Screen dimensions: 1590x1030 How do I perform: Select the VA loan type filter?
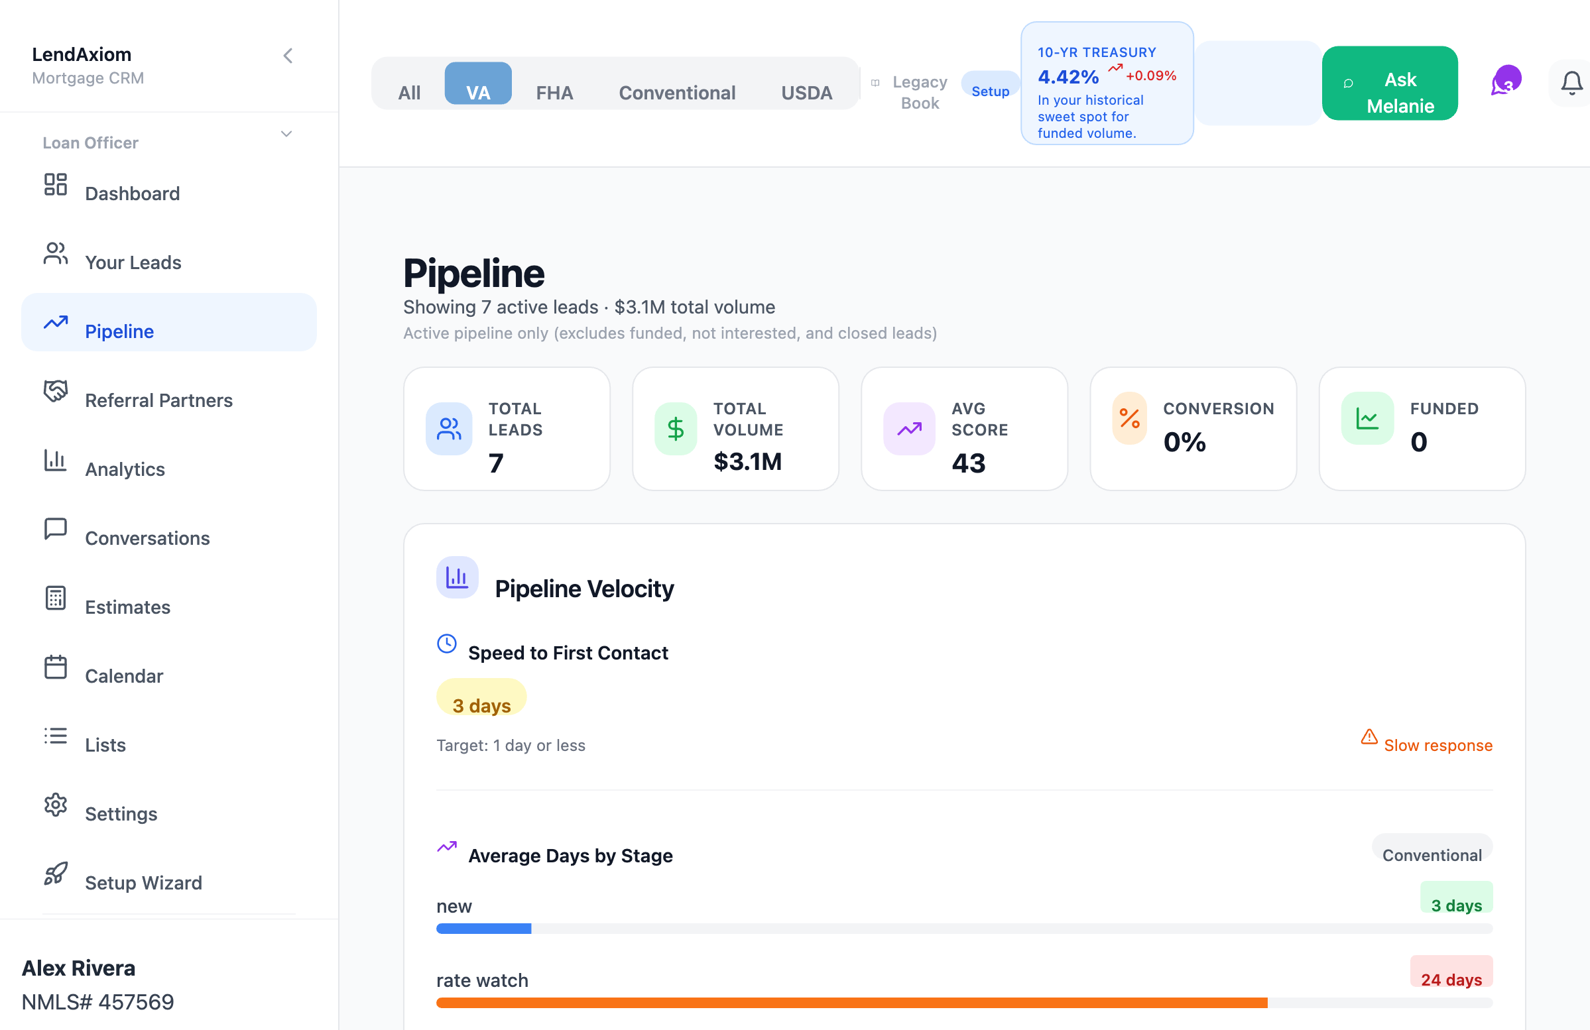click(478, 84)
